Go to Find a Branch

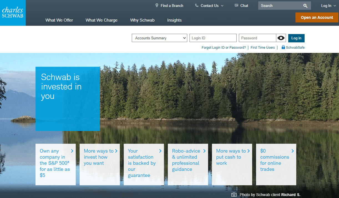click(172, 6)
